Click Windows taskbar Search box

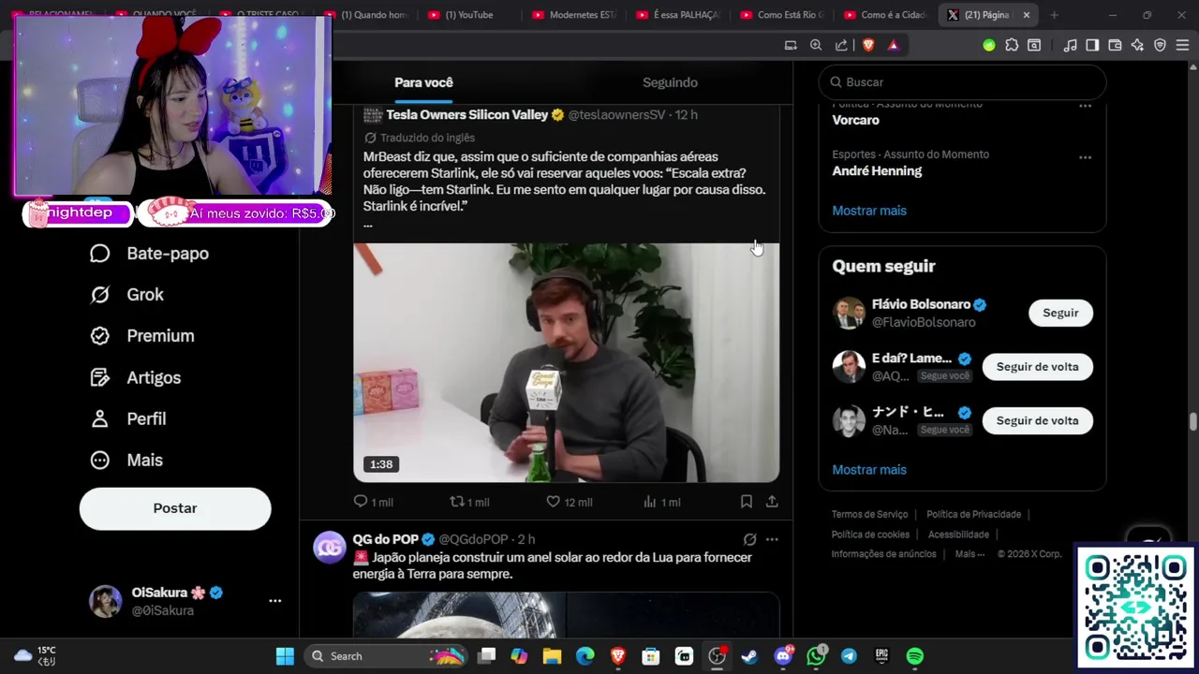click(386, 656)
